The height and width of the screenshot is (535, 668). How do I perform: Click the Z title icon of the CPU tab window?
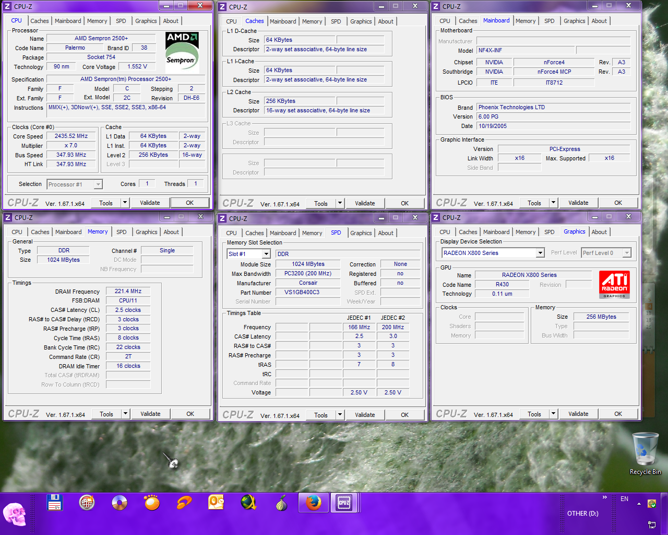[x=8, y=7]
